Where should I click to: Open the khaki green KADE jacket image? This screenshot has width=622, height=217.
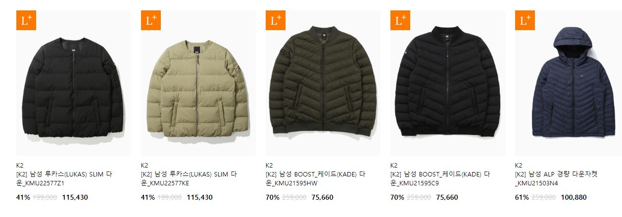point(323,83)
